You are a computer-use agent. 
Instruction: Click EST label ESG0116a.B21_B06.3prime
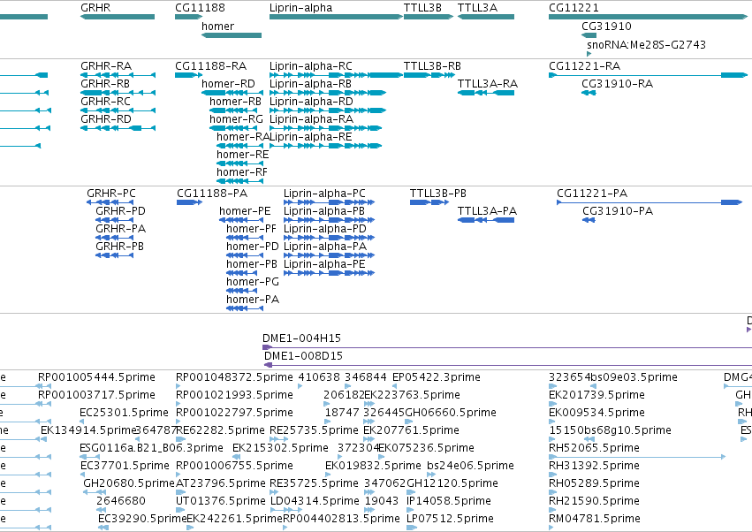(152, 447)
